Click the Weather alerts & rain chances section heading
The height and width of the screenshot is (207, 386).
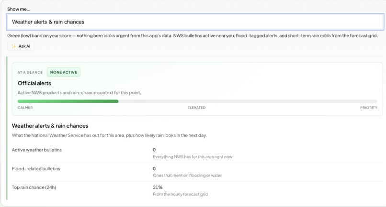coord(50,126)
